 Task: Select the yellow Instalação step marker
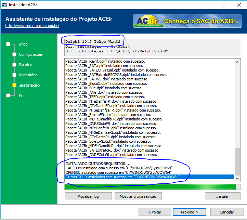[14, 85]
